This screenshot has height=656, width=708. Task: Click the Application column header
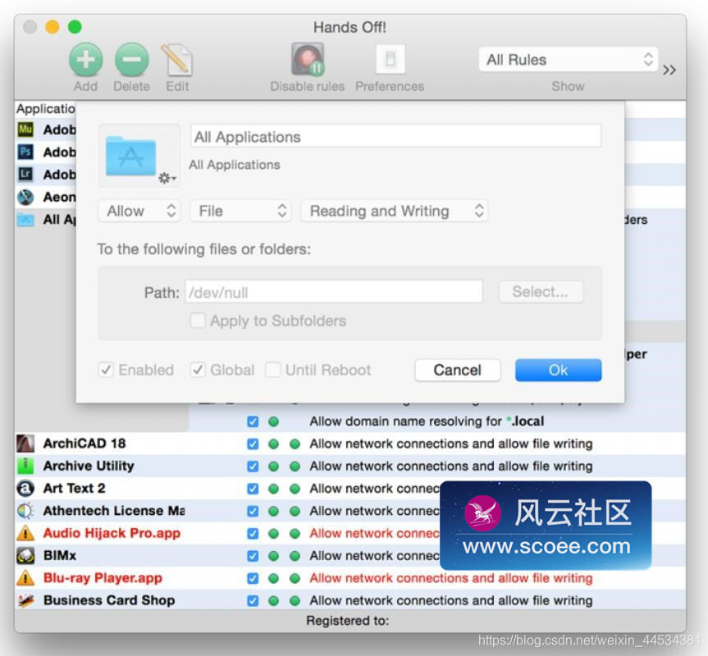point(46,109)
